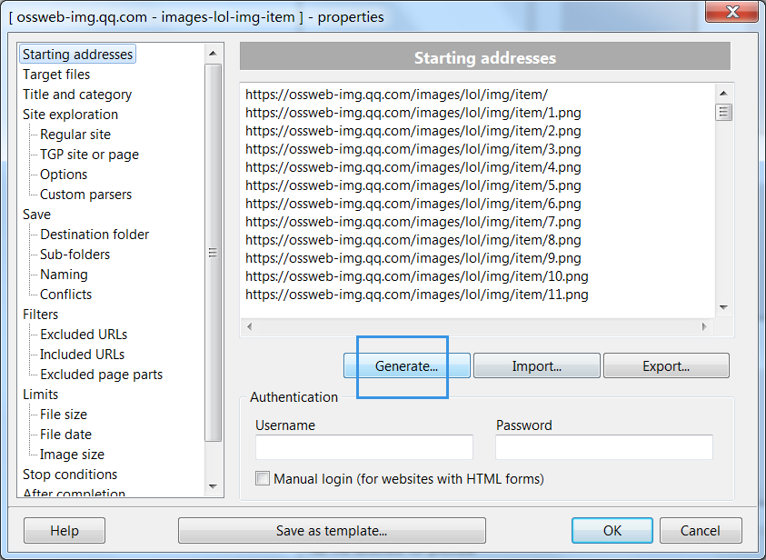Select the Filters tree node
The width and height of the screenshot is (766, 560).
click(41, 315)
